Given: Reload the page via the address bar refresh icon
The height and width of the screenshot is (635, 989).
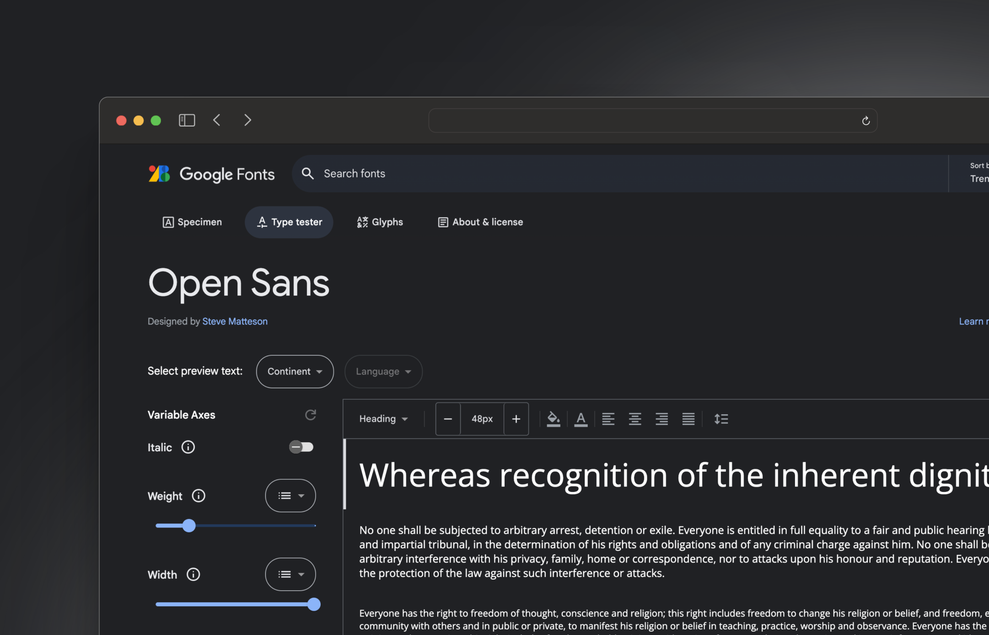Looking at the screenshot, I should pyautogui.click(x=865, y=121).
